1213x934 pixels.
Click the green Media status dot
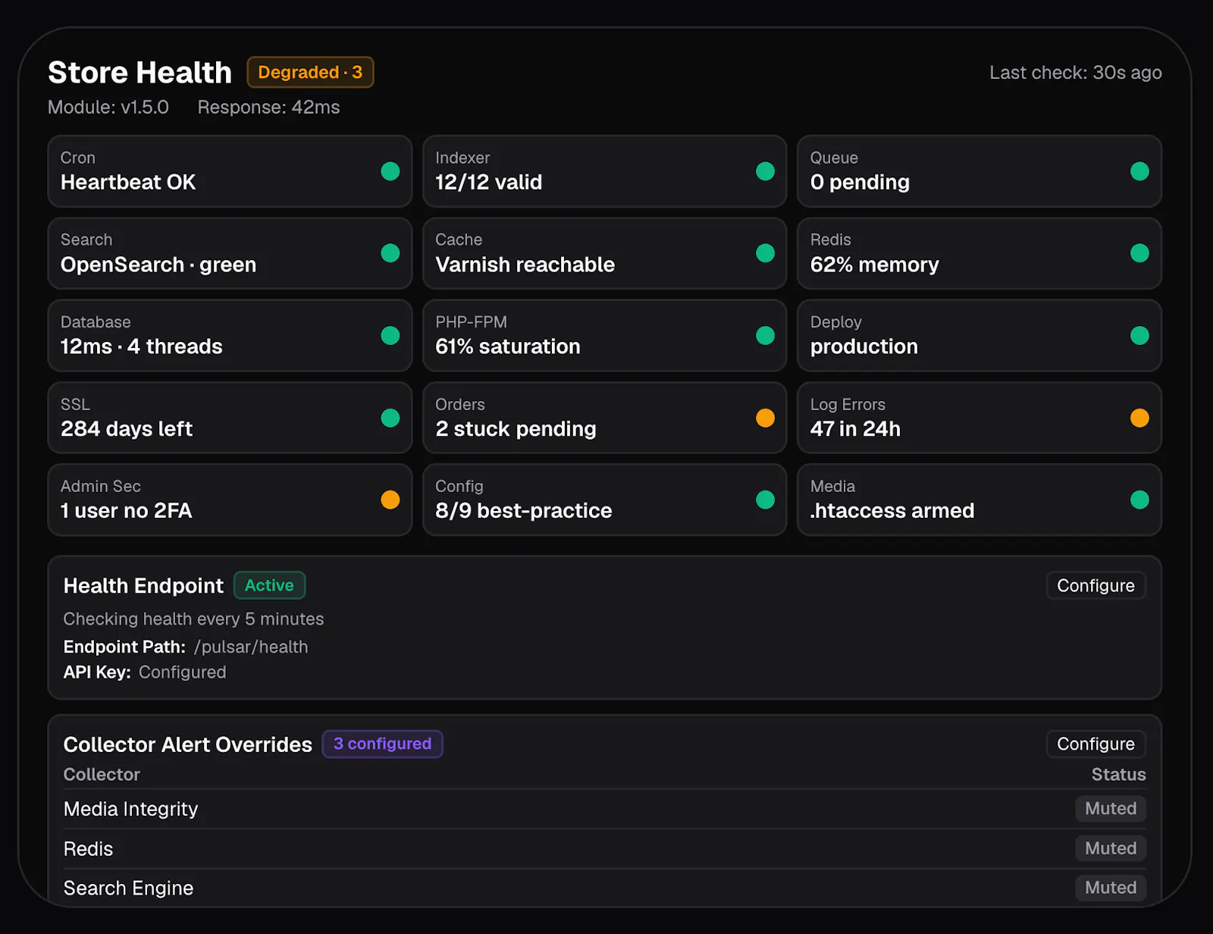[1139, 500]
